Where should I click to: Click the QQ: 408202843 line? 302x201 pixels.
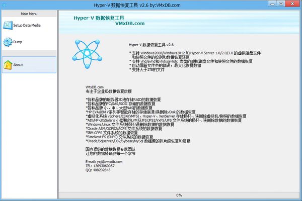[98, 170]
